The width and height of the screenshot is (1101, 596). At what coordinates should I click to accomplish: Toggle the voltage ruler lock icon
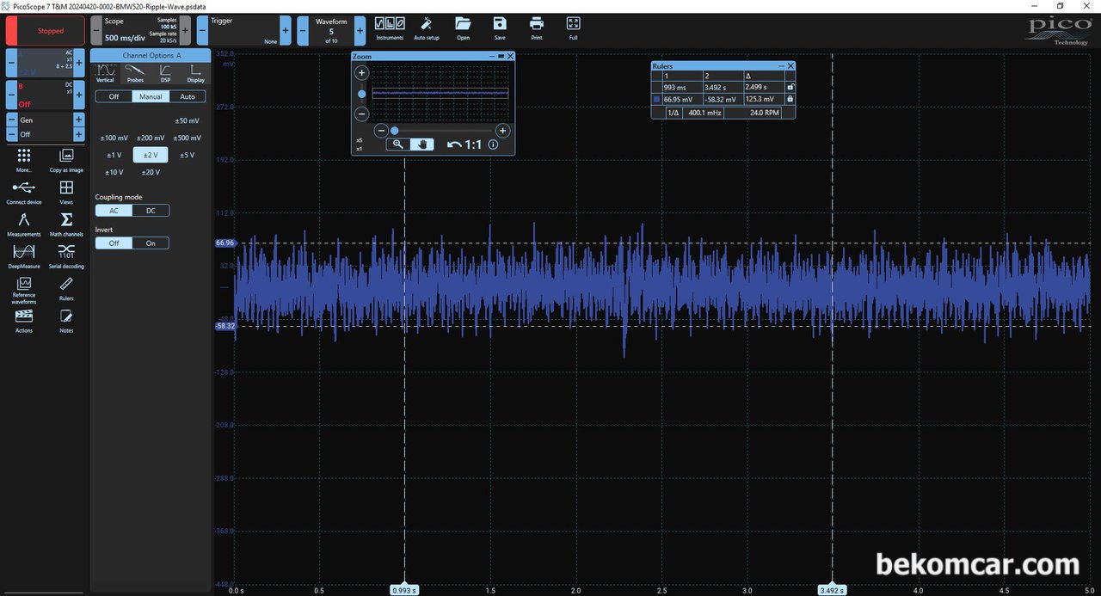pos(790,99)
